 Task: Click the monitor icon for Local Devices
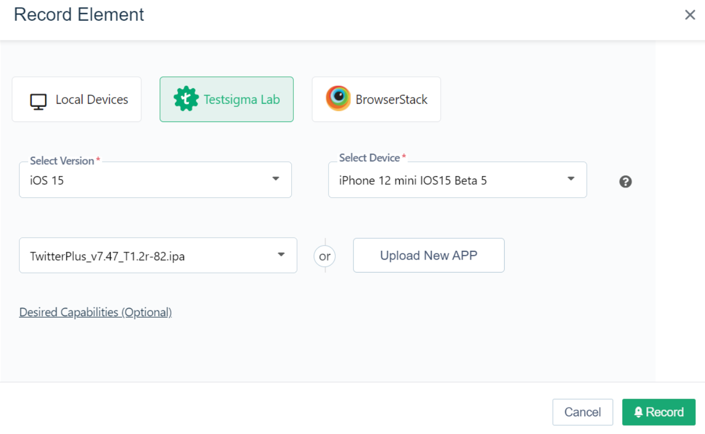(38, 101)
